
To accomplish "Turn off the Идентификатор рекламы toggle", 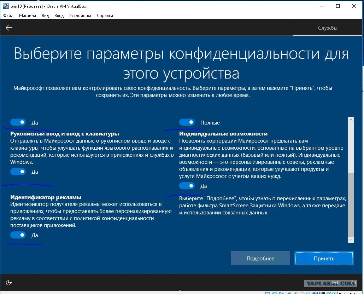I will [18, 235].
